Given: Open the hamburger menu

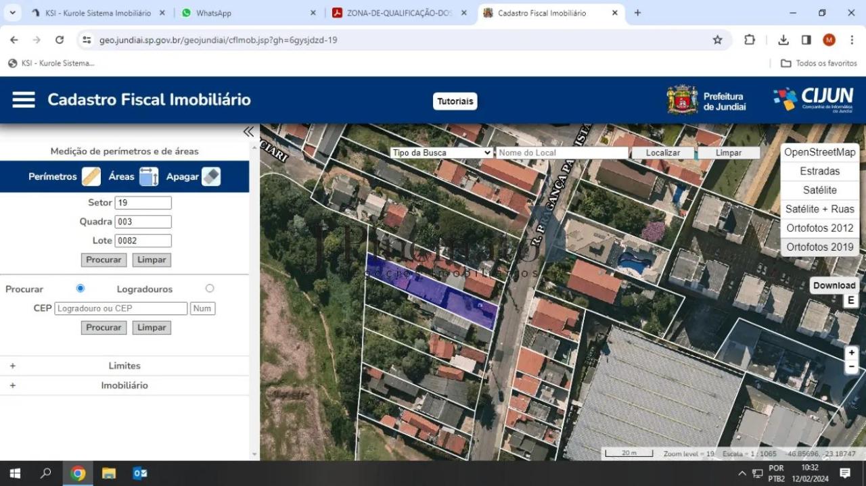Looking at the screenshot, I should 24,100.
